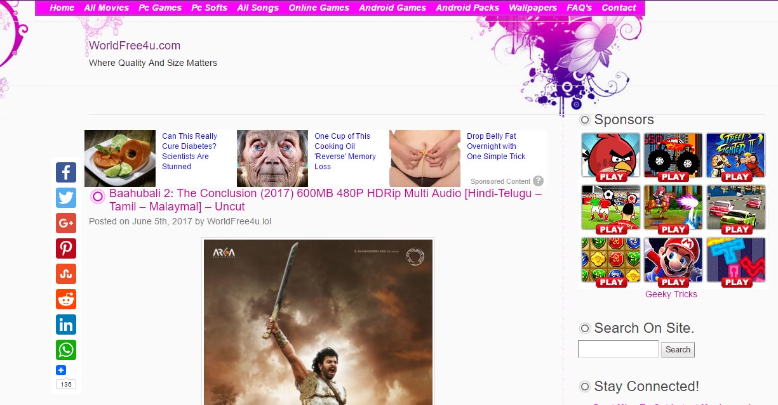Click the Search button in sidebar
This screenshot has height=405, width=778.
tap(678, 350)
